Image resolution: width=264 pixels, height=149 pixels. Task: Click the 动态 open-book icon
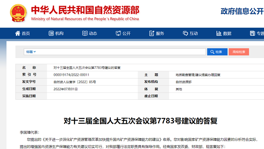click(x=85, y=33)
